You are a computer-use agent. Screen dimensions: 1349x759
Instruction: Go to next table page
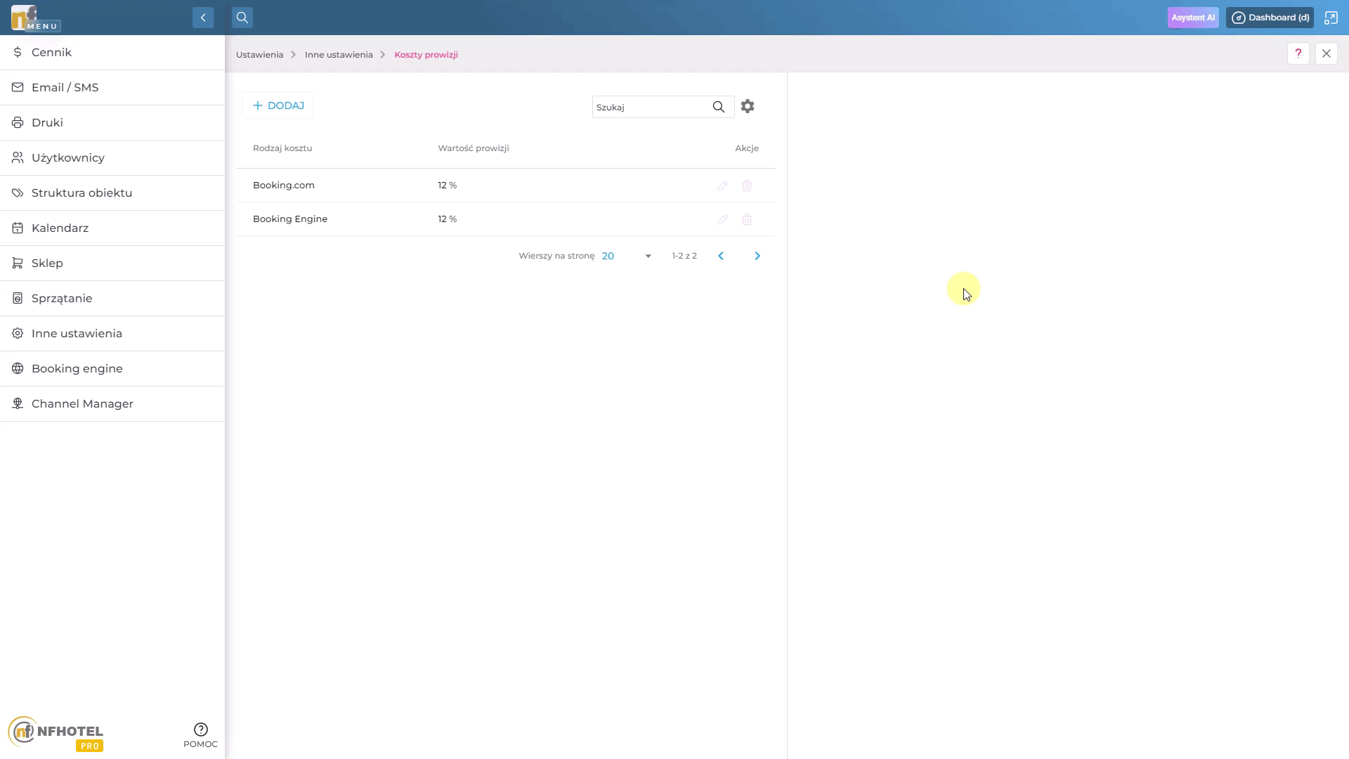(x=757, y=256)
